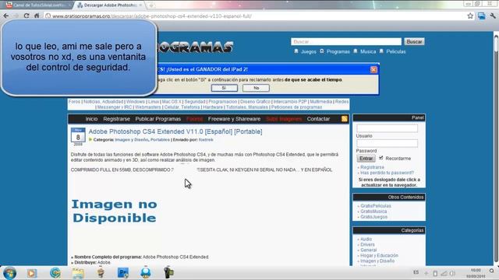
Task: Open the Drivers category link
Action: (x=367, y=244)
